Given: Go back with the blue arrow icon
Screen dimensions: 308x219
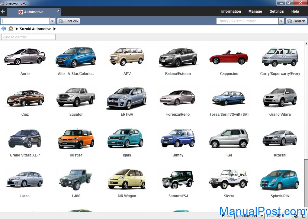Looking at the screenshot, I should coord(3,29).
